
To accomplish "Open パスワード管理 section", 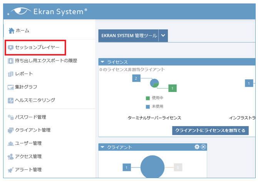I will (30, 117).
